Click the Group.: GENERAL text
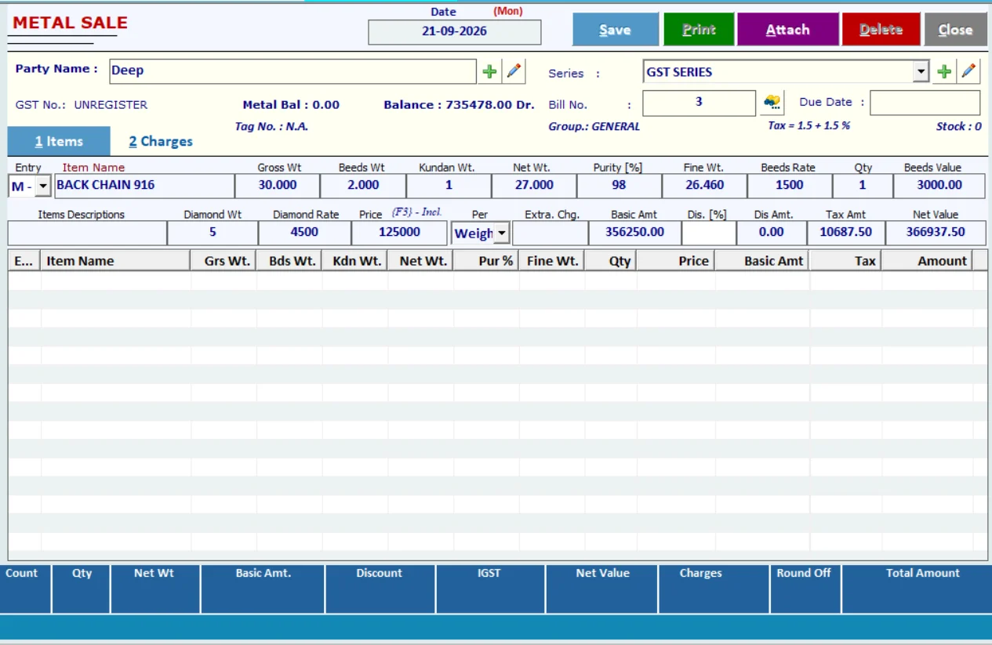The height and width of the screenshot is (645, 992). pyautogui.click(x=594, y=126)
